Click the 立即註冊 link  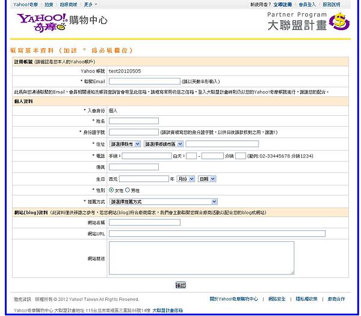tap(283, 4)
